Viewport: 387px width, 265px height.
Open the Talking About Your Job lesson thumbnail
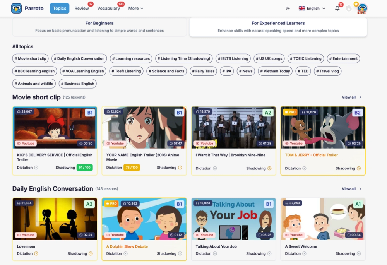233,219
